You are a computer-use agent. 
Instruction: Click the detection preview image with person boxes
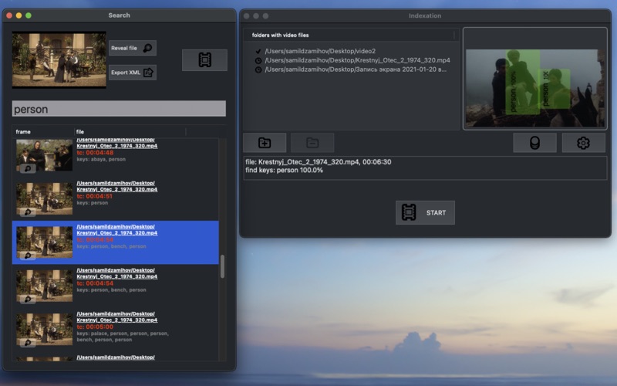click(x=534, y=89)
